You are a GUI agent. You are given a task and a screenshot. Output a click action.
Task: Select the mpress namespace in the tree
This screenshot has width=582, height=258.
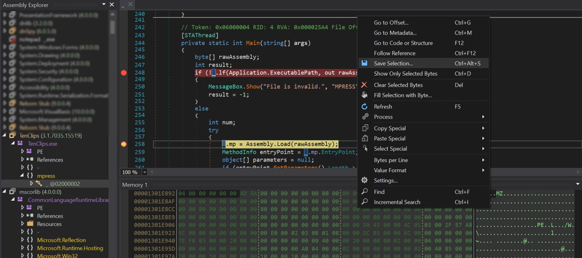[x=46, y=176]
